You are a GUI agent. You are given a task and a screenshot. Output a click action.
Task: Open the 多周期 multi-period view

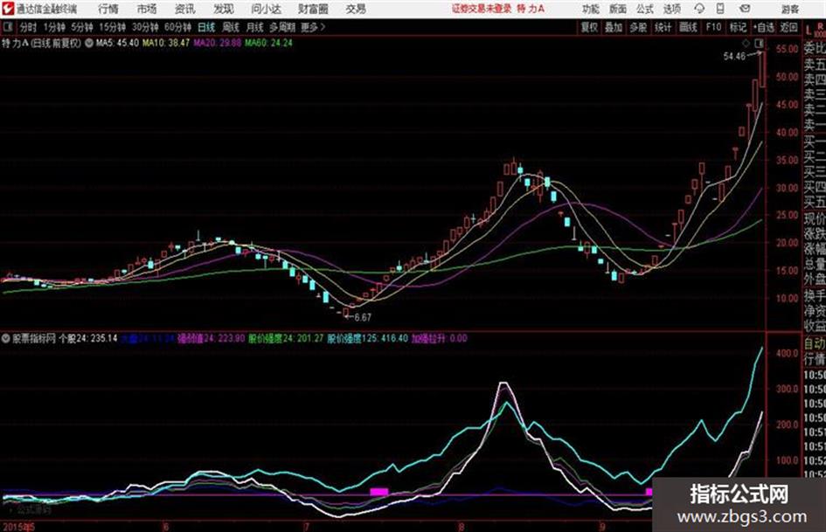(283, 27)
